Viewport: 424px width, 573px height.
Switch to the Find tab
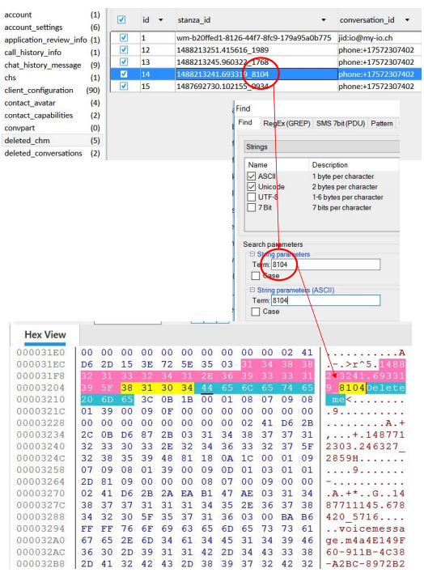[245, 123]
